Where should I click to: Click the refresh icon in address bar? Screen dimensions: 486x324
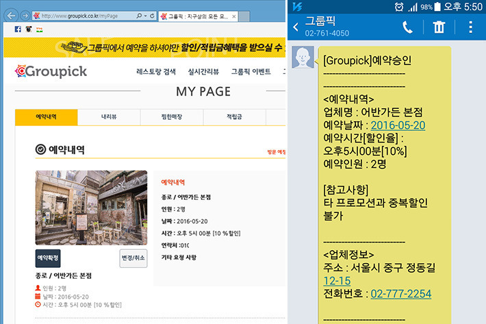pos(152,16)
